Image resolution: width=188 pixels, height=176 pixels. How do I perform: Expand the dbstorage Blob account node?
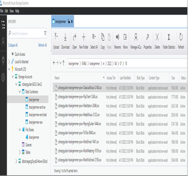(16, 161)
